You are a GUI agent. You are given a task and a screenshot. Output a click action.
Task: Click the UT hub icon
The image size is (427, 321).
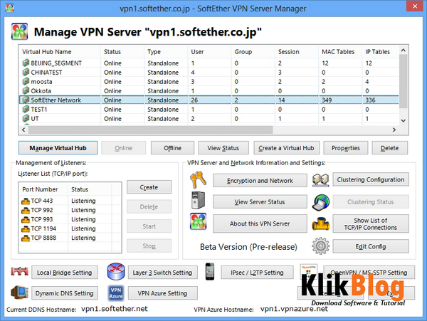[x=26, y=118]
